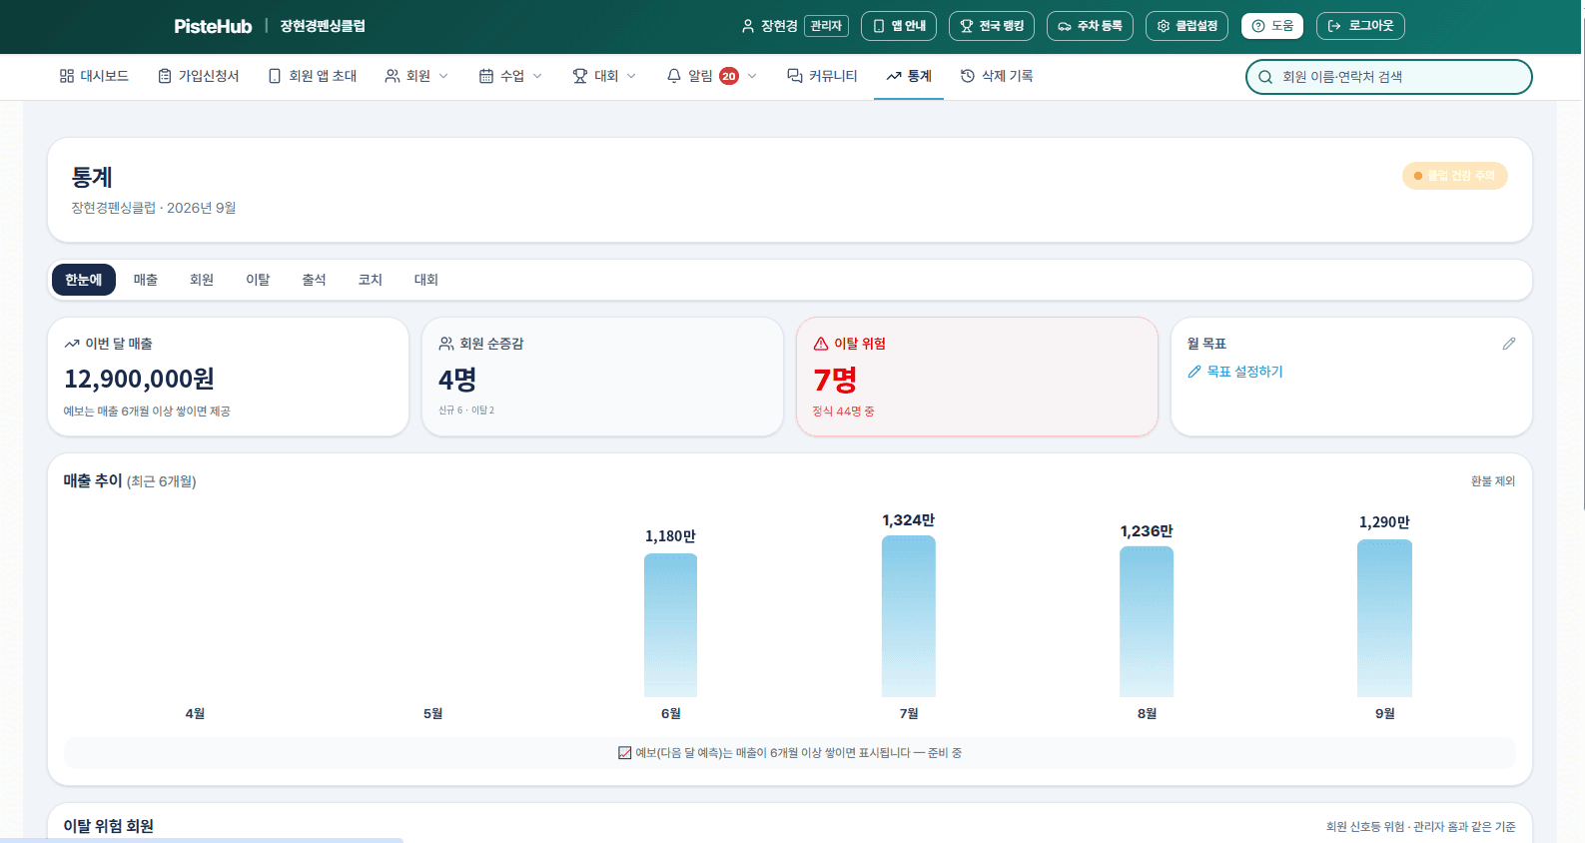This screenshot has height=843, width=1585.
Task: Open the 대시보드 dashboard menu item
Action: [x=94, y=76]
